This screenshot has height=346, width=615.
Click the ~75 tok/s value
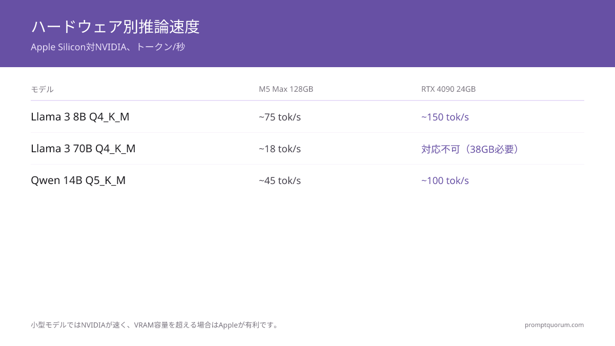click(x=280, y=117)
